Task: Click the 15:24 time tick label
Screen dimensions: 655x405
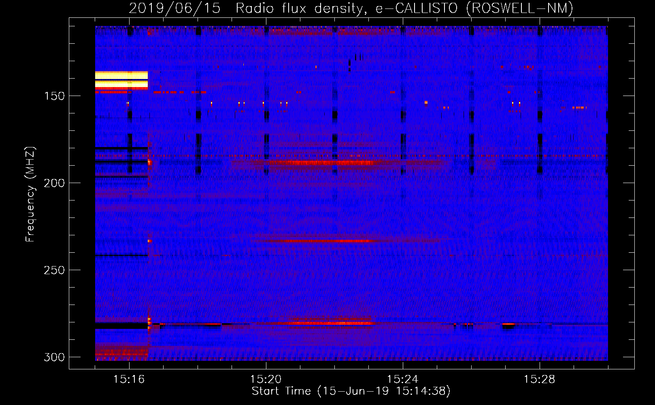Action: pos(403,379)
